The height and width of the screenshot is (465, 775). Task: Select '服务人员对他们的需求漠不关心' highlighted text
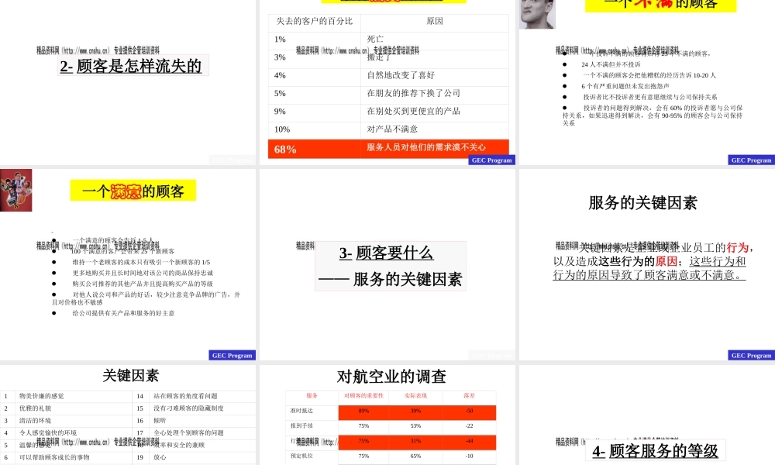(426, 147)
